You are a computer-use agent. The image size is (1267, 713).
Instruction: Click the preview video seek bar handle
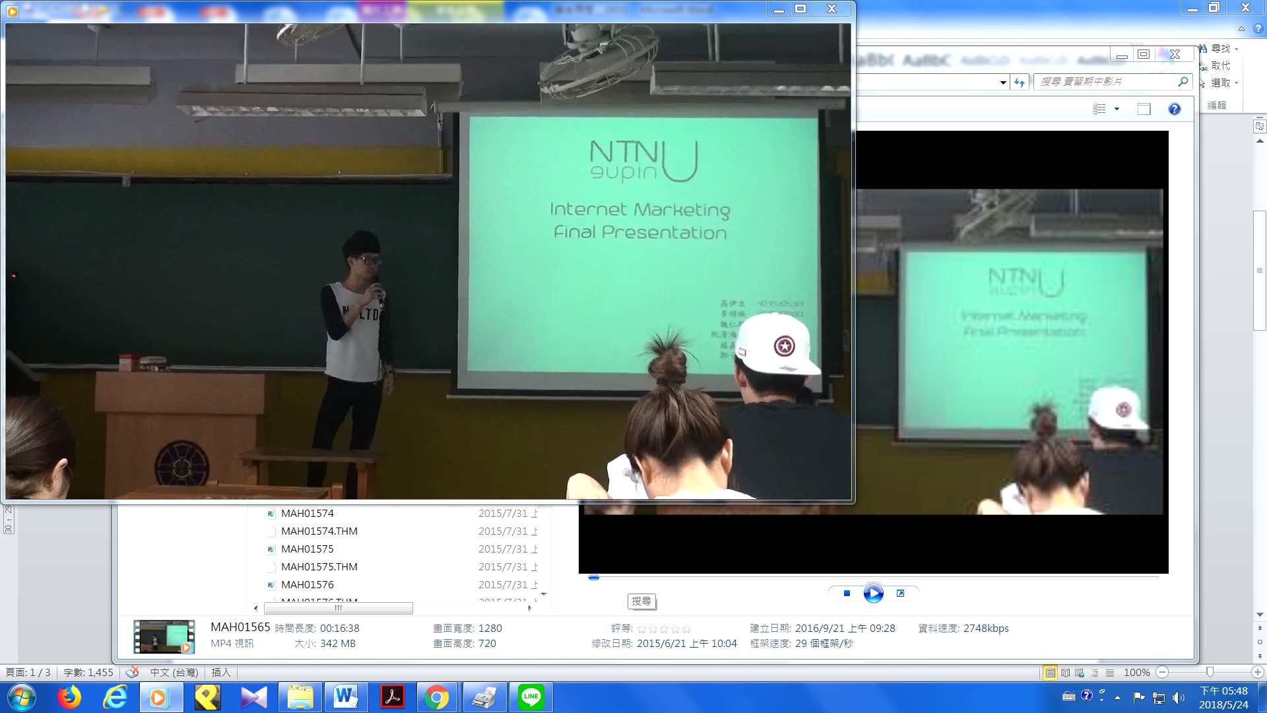coord(594,578)
